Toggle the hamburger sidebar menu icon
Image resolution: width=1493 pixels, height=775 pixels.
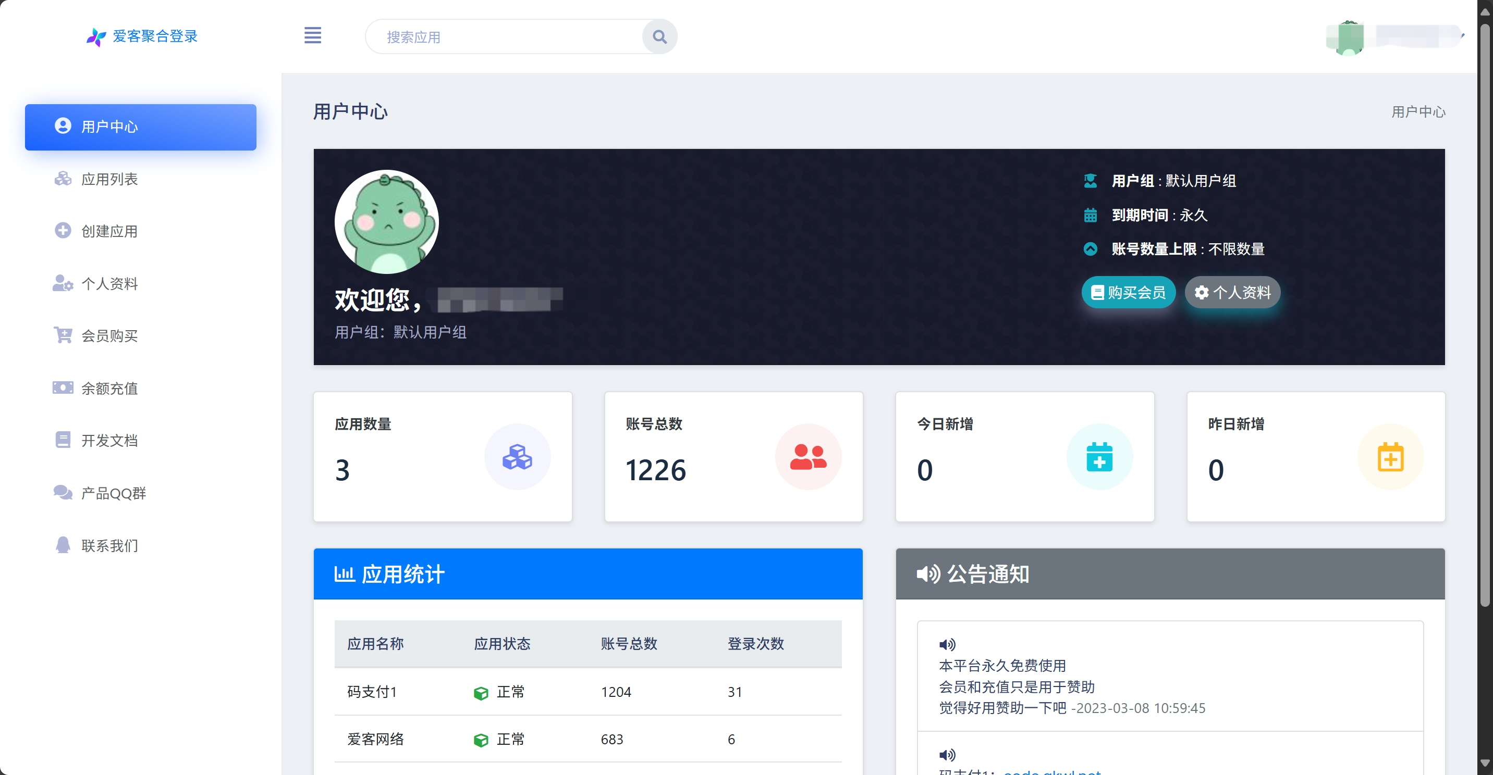tap(312, 35)
